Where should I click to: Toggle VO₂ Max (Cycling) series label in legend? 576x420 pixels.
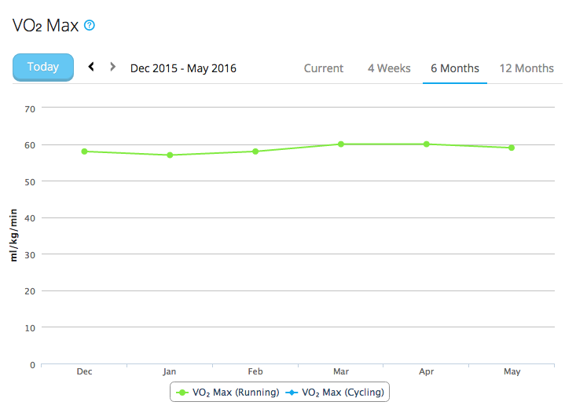point(343,392)
